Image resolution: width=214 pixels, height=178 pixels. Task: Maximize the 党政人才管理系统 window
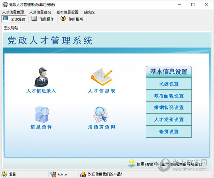tap(193, 5)
